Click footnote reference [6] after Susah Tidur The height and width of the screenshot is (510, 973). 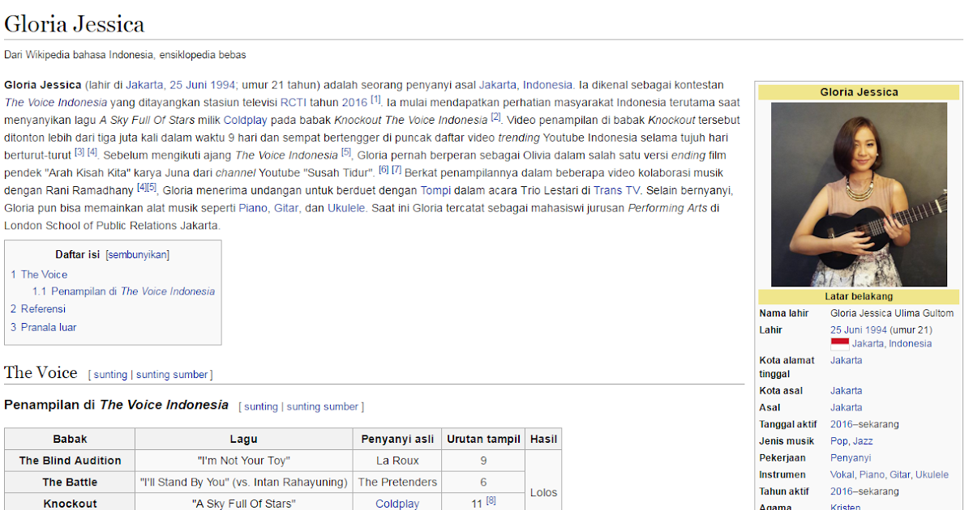point(384,170)
